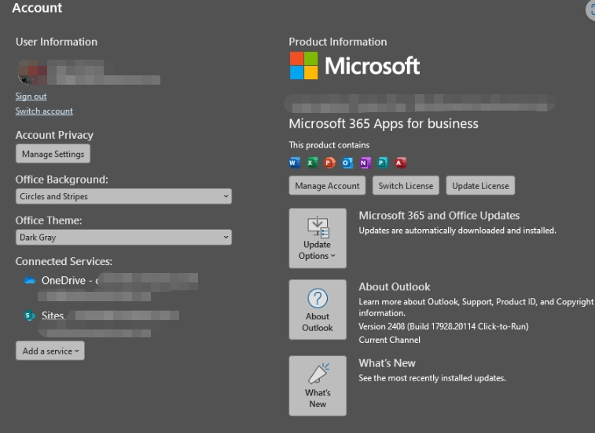Click the Manage Account button
The width and height of the screenshot is (595, 433).
point(327,186)
